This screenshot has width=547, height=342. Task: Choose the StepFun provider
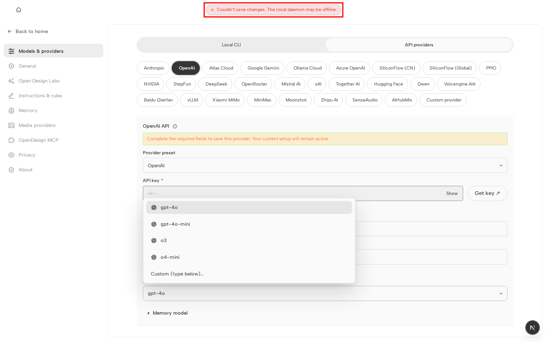tap(182, 84)
